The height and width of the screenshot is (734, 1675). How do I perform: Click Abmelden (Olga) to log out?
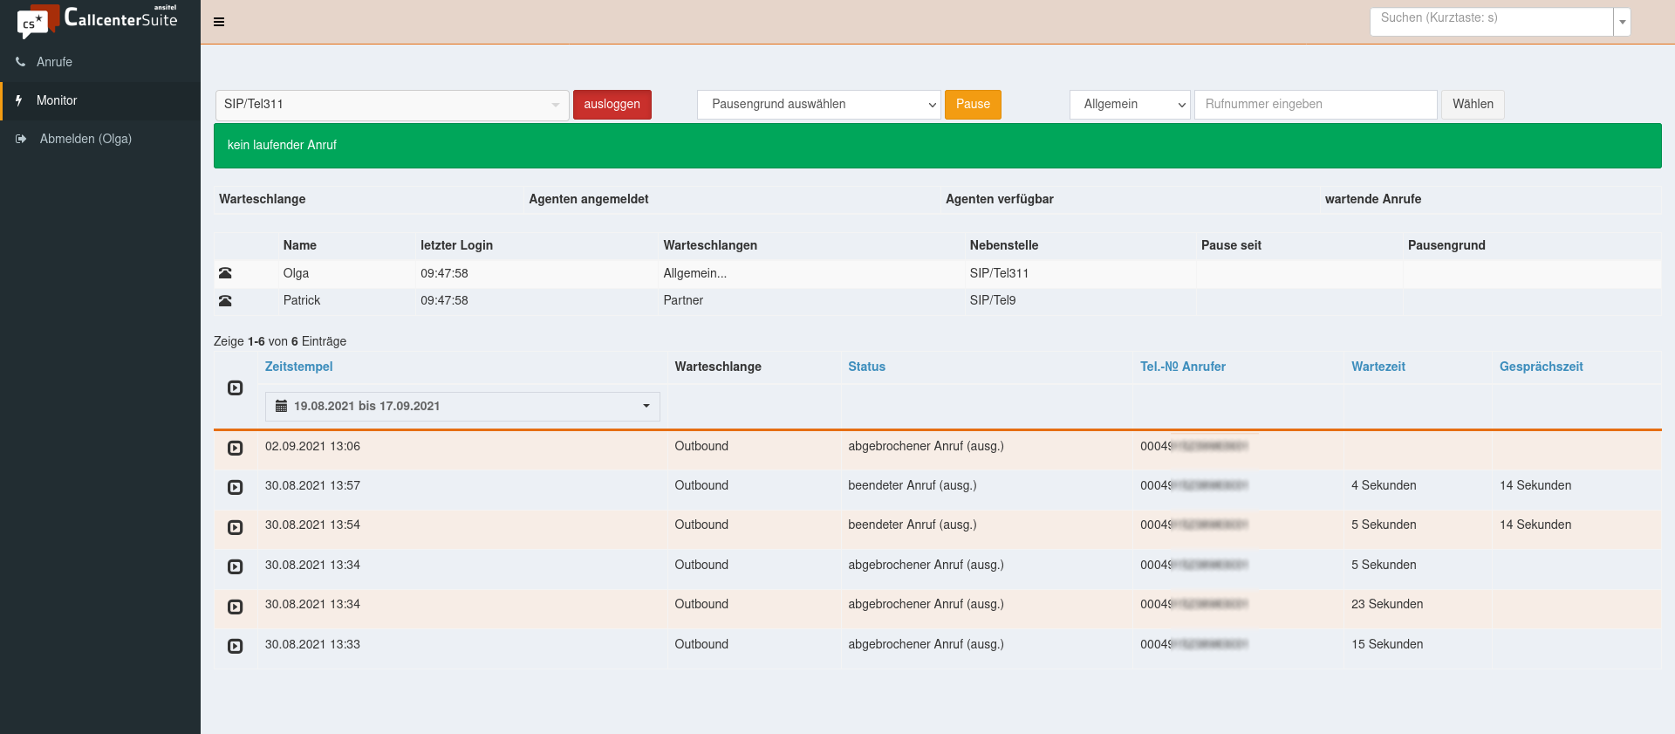(x=85, y=139)
